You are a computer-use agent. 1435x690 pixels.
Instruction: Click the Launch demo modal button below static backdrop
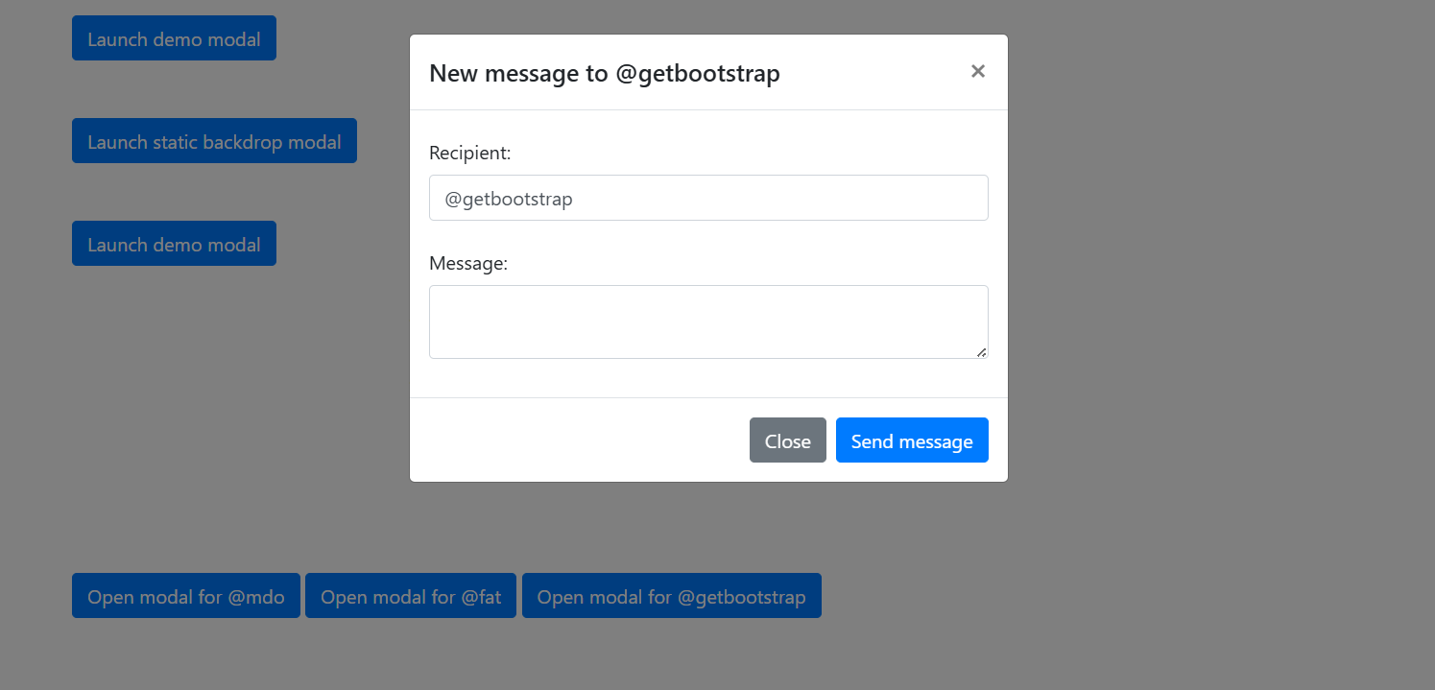[174, 244]
